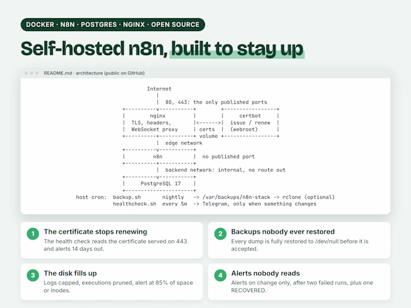Click 'The disk fills up' heading
Screen dimensions: 411x308
[70, 273]
